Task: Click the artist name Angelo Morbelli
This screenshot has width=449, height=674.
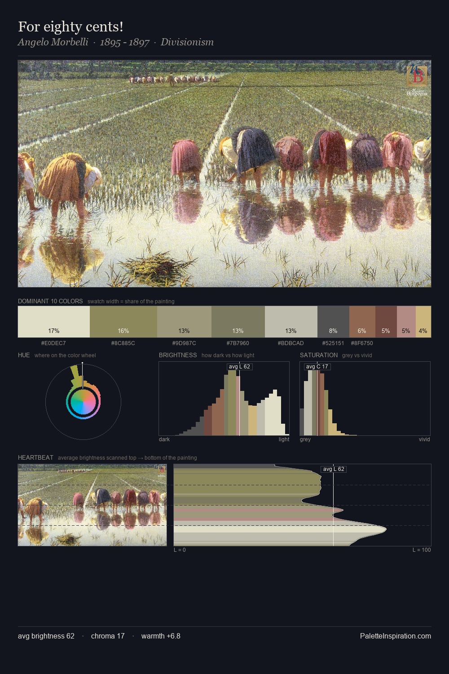Action: 53,42
